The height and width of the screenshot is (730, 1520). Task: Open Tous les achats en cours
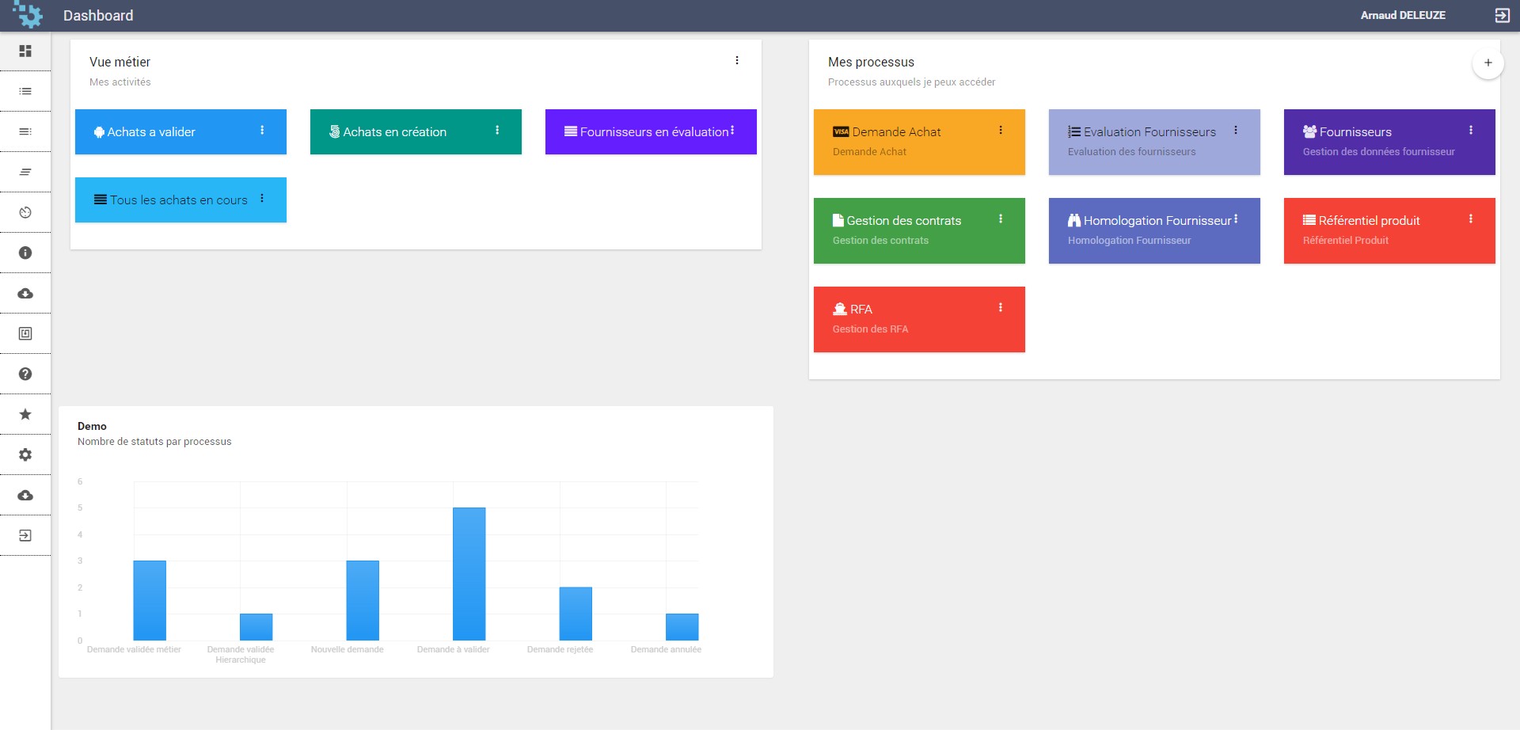click(180, 200)
